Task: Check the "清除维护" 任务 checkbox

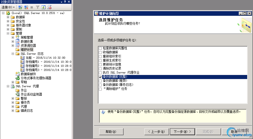Action: (x=100, y=89)
